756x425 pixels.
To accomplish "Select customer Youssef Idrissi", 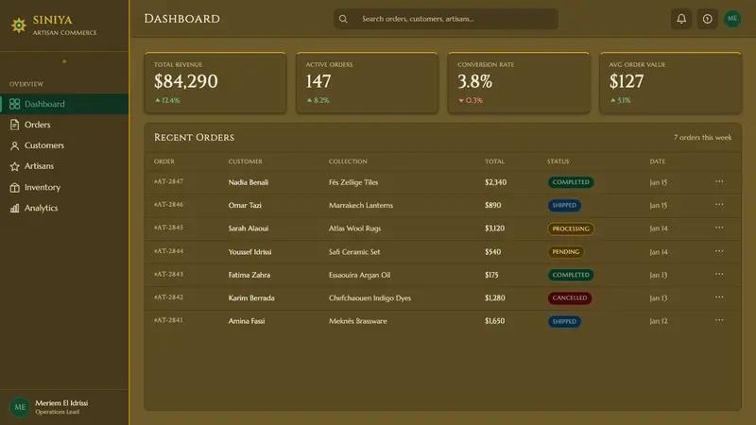I will pyautogui.click(x=249, y=252).
